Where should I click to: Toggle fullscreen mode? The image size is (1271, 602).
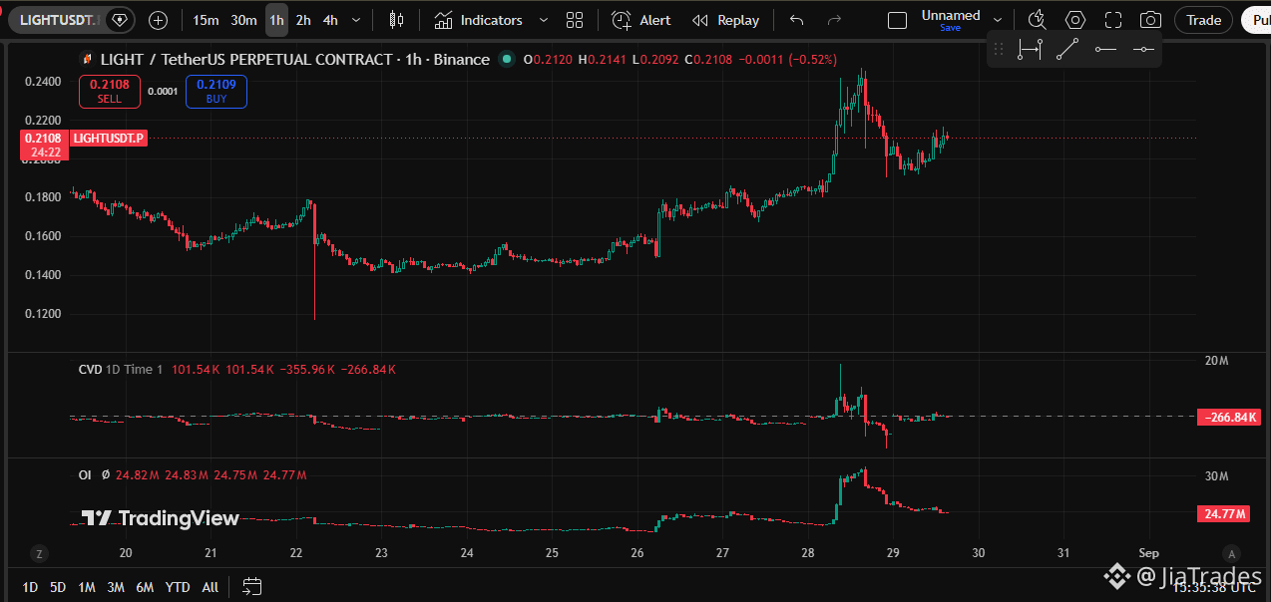coord(1113,20)
